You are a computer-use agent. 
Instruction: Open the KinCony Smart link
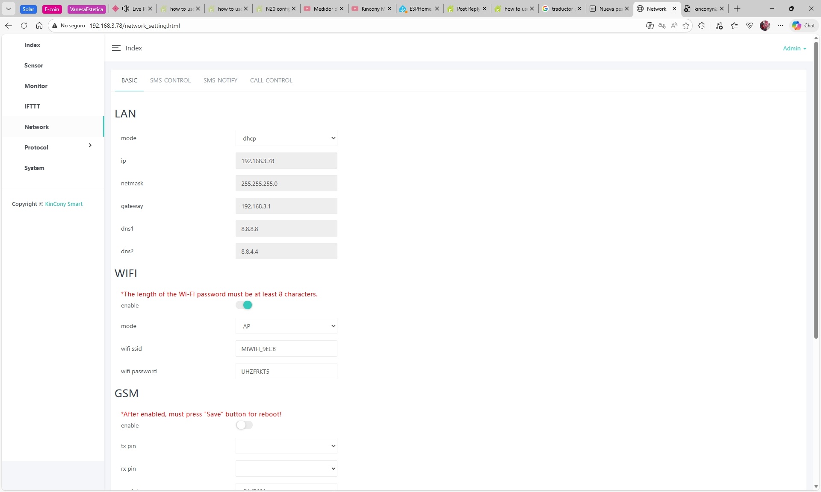tap(64, 204)
